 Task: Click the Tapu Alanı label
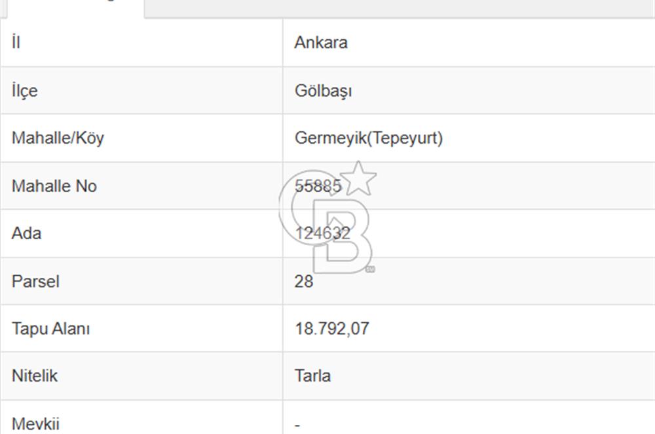(51, 328)
